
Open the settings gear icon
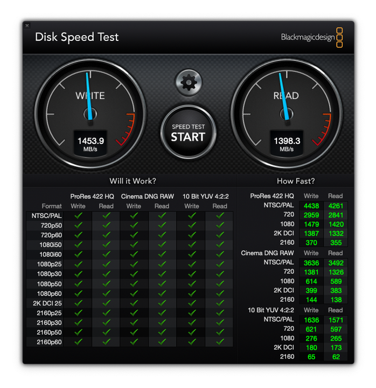[189, 82]
